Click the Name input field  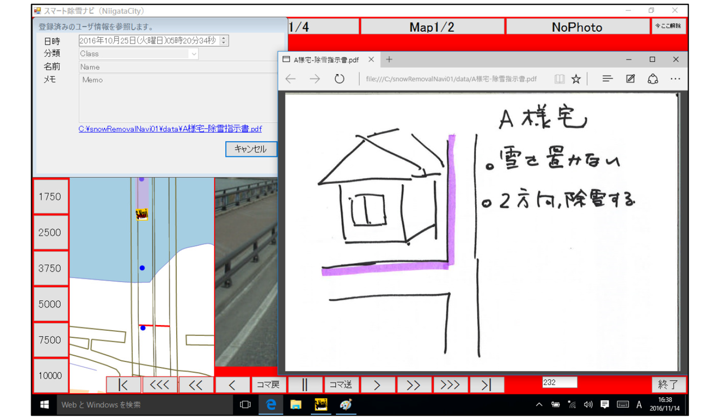coord(178,67)
